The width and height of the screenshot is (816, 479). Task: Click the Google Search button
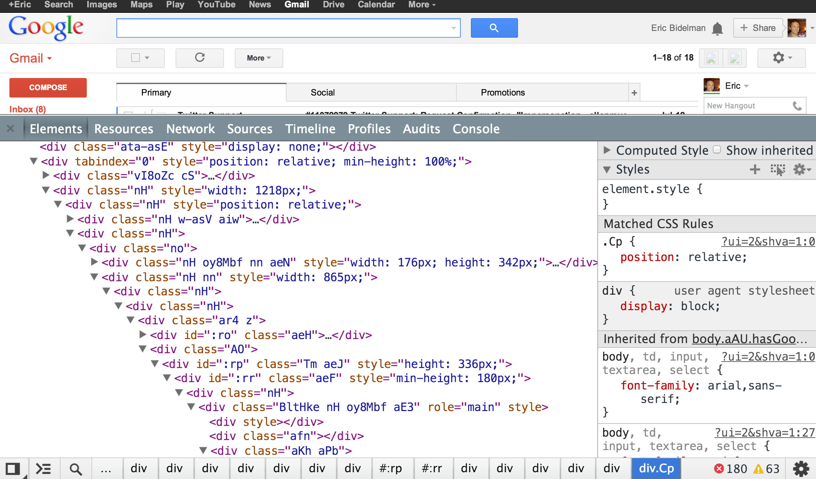tap(494, 27)
